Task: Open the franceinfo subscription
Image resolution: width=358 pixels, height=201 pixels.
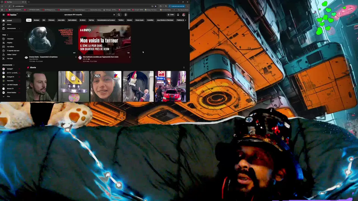Action: pos(11,81)
